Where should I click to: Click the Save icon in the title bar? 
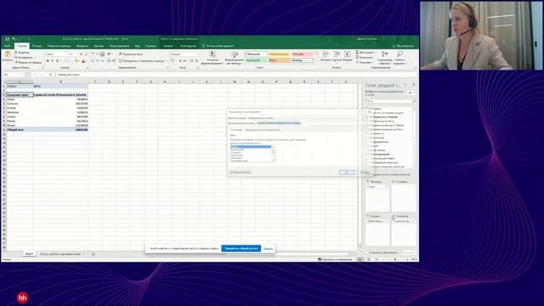pos(7,39)
